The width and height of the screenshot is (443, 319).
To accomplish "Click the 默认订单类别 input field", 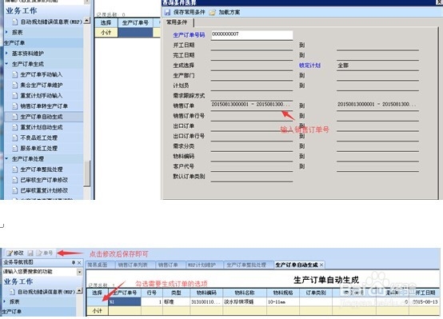I will coord(252,177).
